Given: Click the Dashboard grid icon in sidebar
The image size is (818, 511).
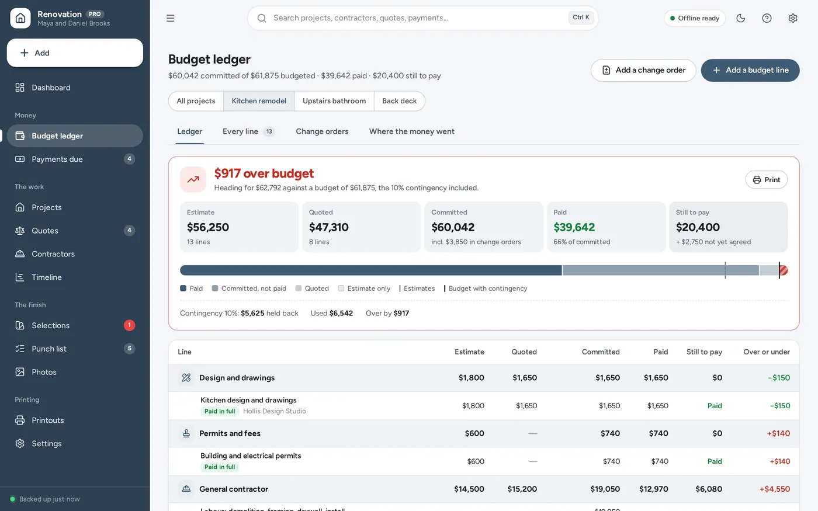Looking at the screenshot, I should click(x=20, y=88).
